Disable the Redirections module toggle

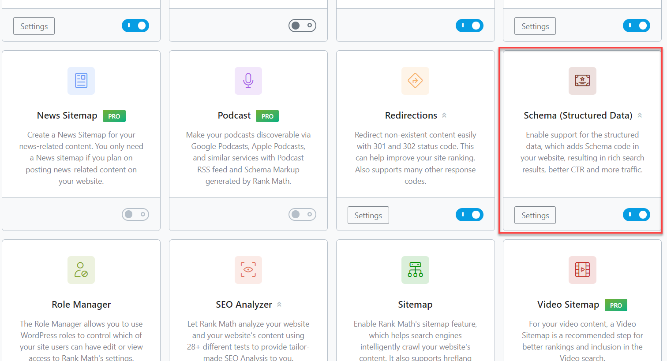[469, 215]
